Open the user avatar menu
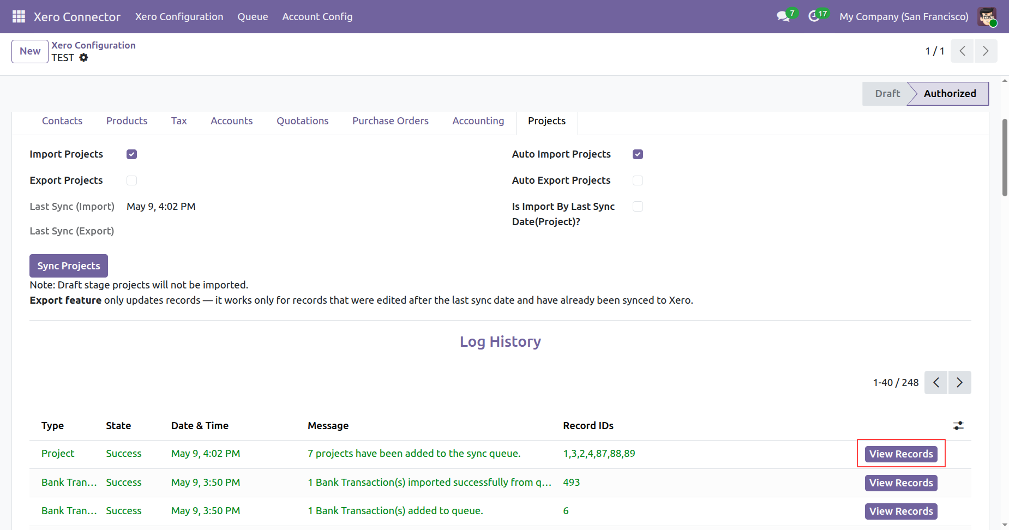The image size is (1009, 530). [x=987, y=16]
